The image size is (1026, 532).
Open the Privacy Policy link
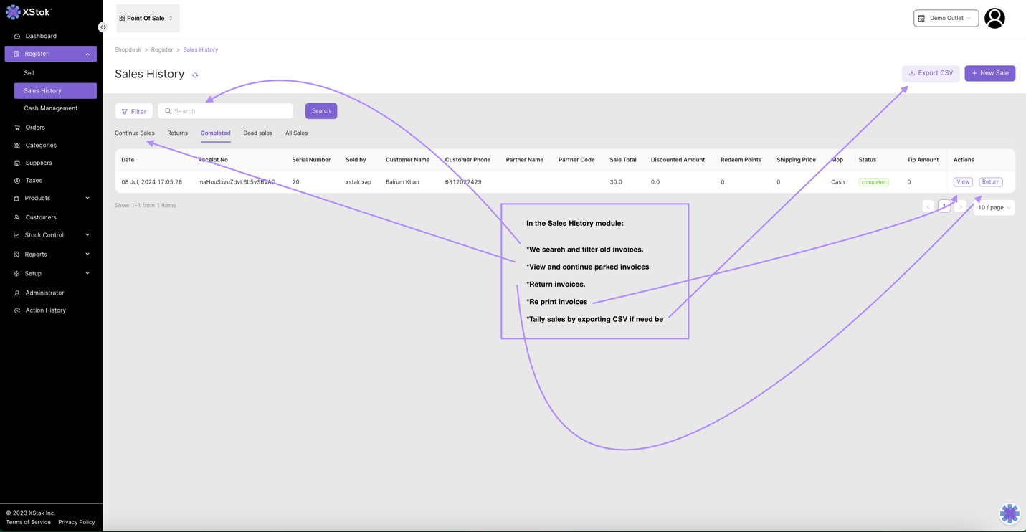pyautogui.click(x=76, y=522)
